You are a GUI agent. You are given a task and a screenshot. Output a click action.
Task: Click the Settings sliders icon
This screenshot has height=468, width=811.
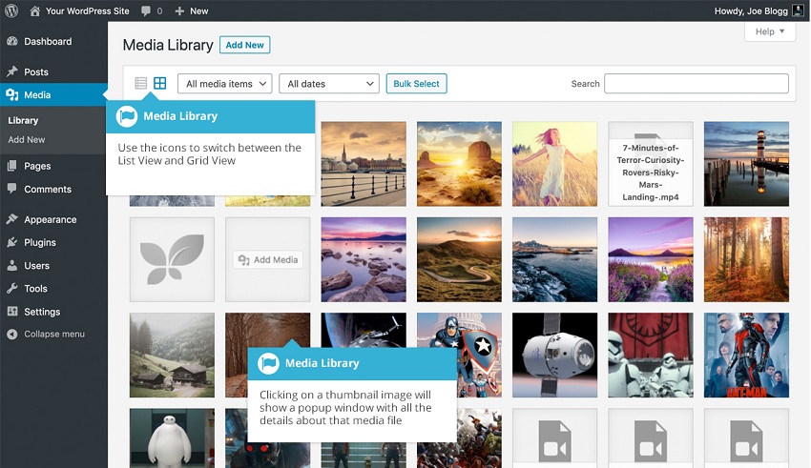[12, 312]
